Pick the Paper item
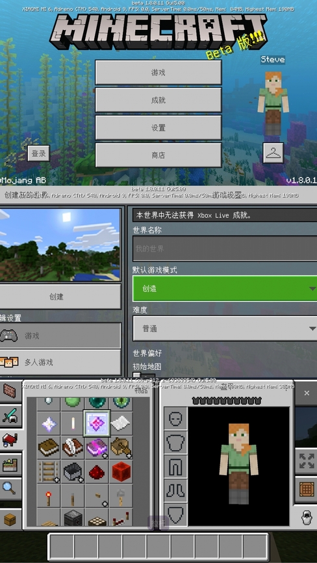The width and height of the screenshot is (317, 563). pyautogui.click(x=120, y=424)
